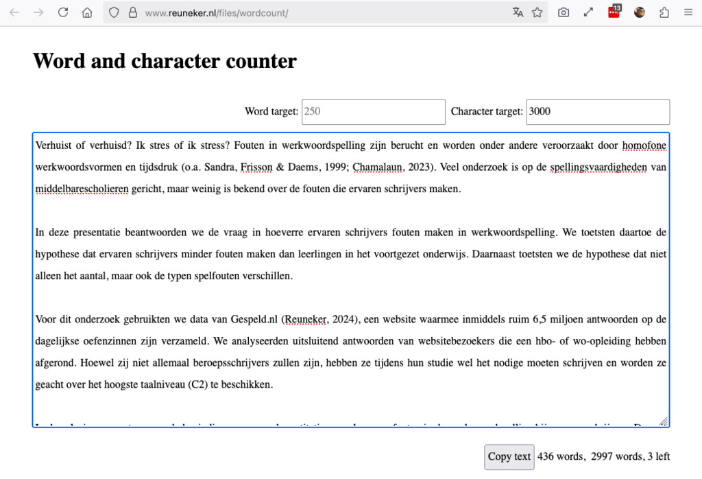Screen dimensions: 702x479
Task: Open the Firefox account avatar
Action: click(x=639, y=12)
